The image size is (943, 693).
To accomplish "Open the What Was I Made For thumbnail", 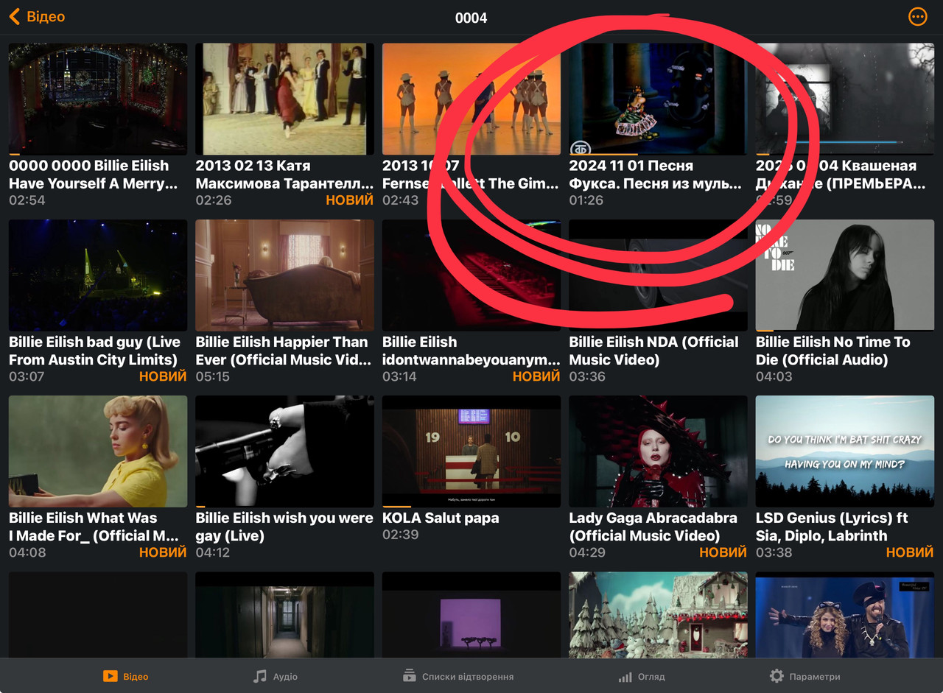I will [98, 451].
